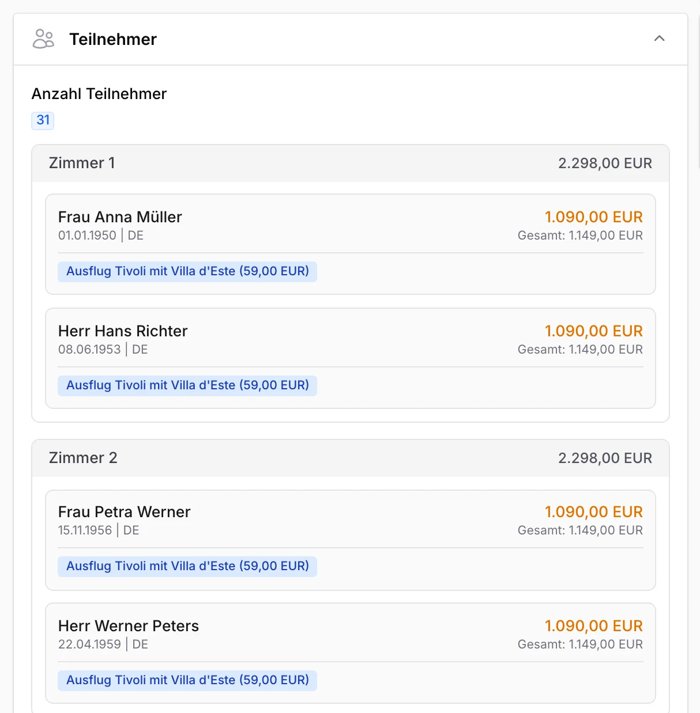Select participant Herr Hans Richter
Image resolution: width=700 pixels, height=713 pixels.
pos(123,331)
